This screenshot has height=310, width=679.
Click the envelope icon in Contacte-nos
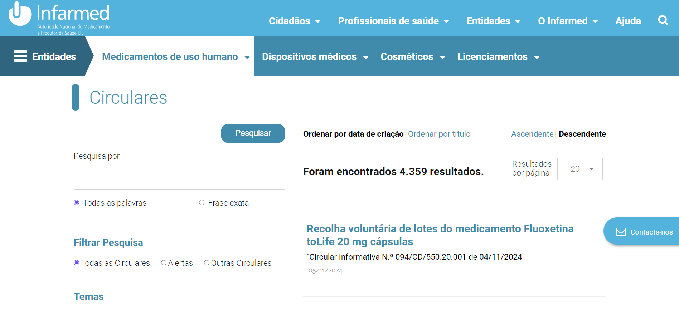[x=621, y=232]
